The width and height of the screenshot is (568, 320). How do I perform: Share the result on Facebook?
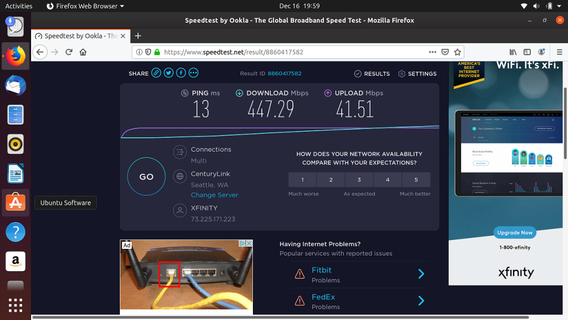pos(181,73)
